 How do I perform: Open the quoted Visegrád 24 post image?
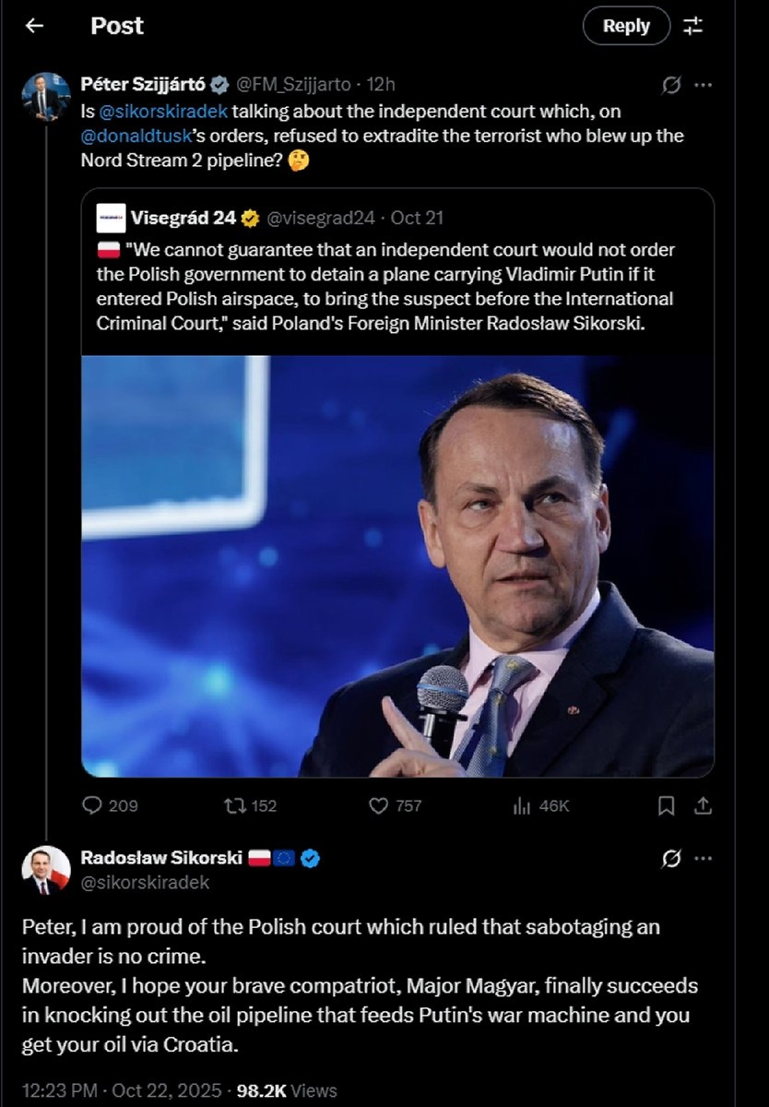coord(397,565)
